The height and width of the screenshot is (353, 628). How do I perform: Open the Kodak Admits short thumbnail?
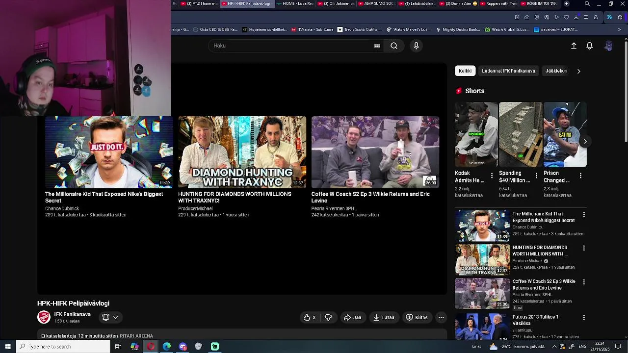(476, 134)
